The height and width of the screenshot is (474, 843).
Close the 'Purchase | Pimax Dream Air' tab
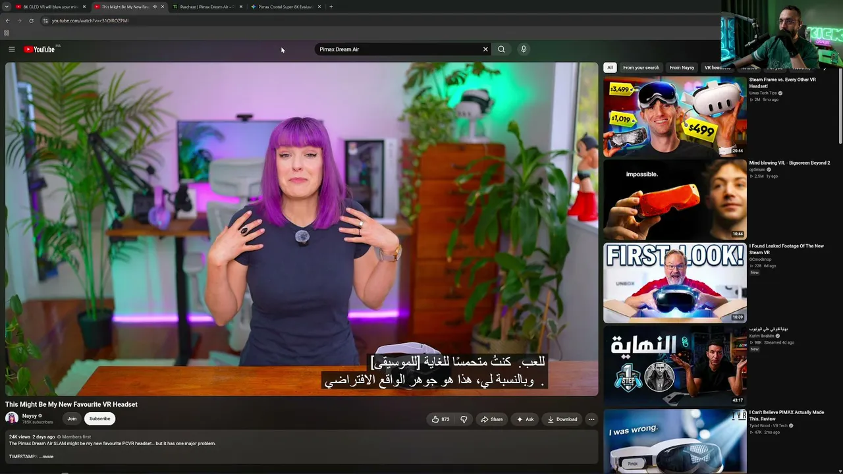coord(241,7)
